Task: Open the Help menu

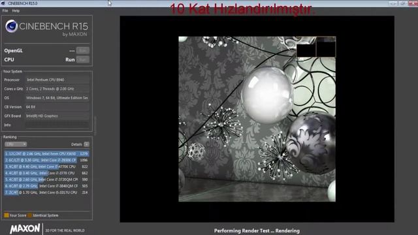Action: pos(16,10)
